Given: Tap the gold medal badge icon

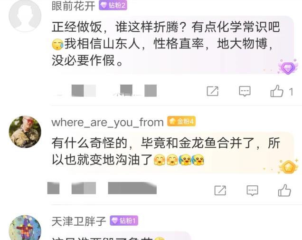Looking at the screenshot, I should tap(288, 166).
